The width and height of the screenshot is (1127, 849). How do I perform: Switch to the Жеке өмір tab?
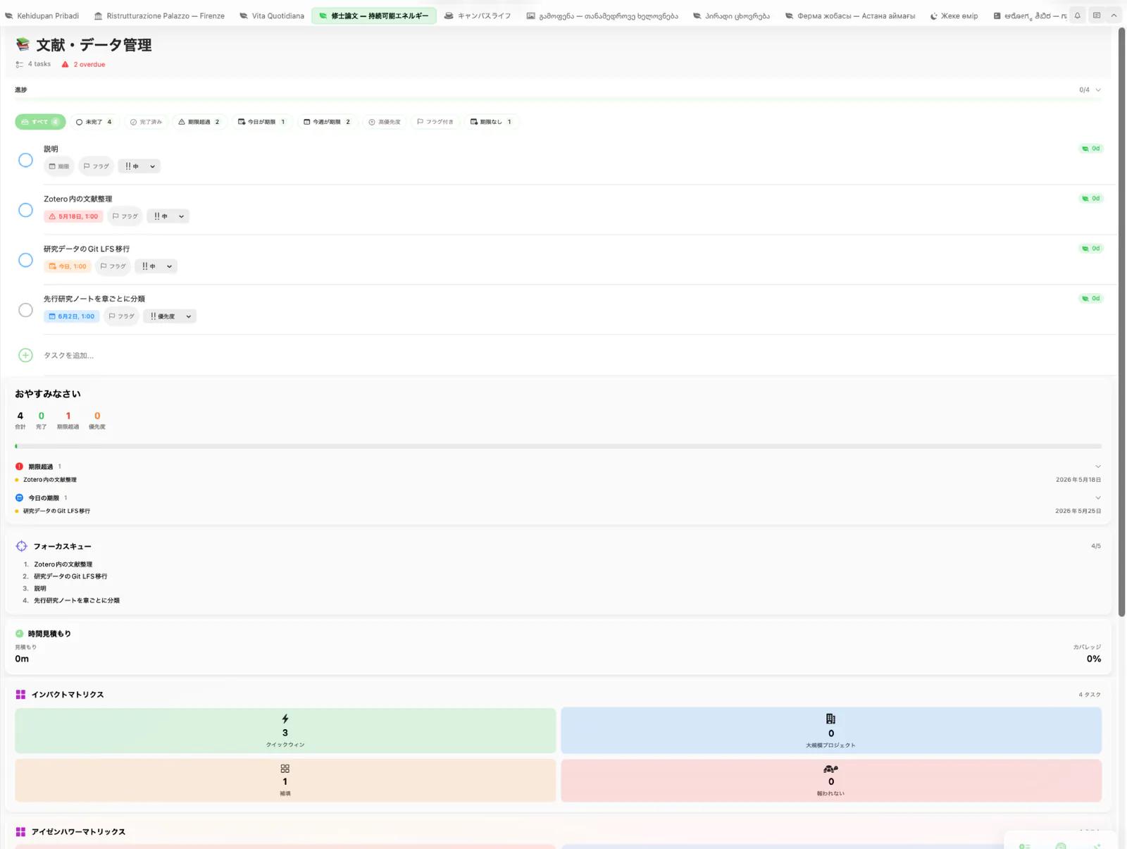click(x=954, y=16)
